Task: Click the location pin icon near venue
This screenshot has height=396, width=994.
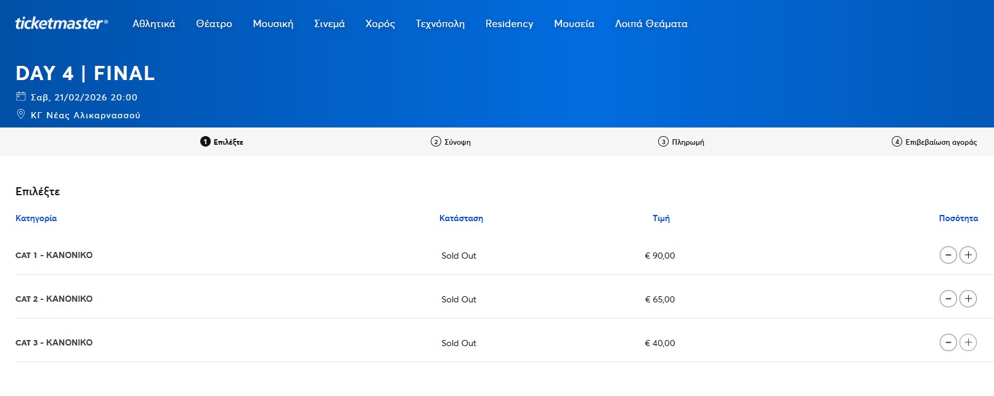Action: [x=21, y=115]
